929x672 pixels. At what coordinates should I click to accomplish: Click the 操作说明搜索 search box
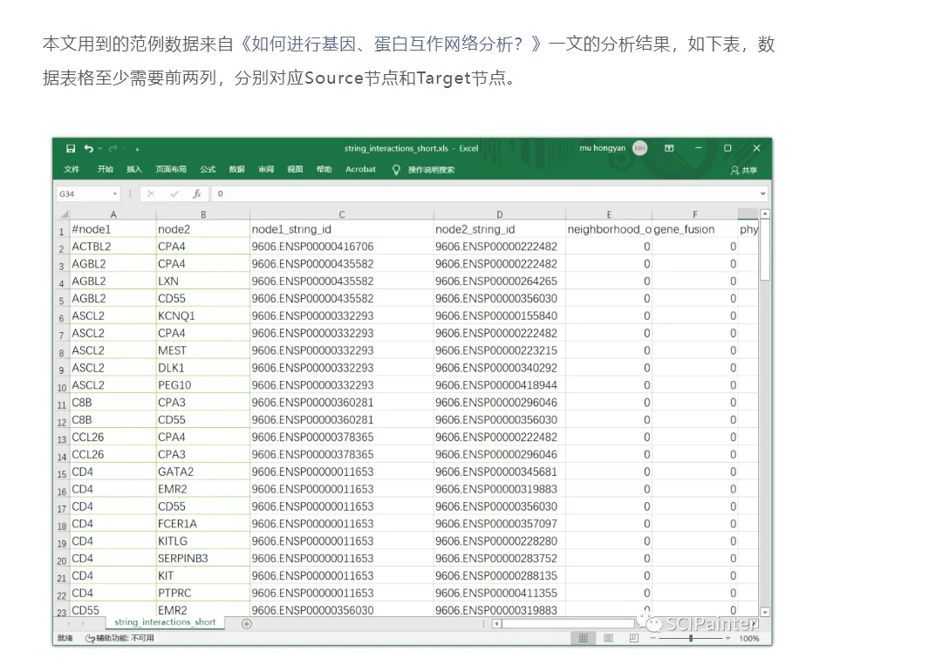(431, 170)
